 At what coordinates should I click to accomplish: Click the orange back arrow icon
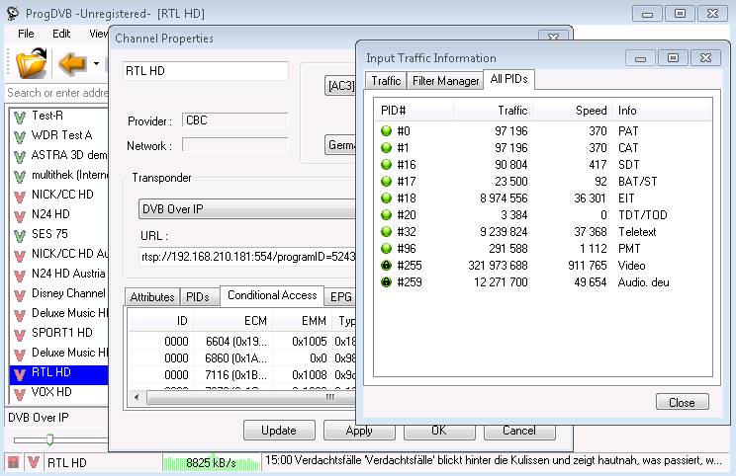[x=73, y=65]
